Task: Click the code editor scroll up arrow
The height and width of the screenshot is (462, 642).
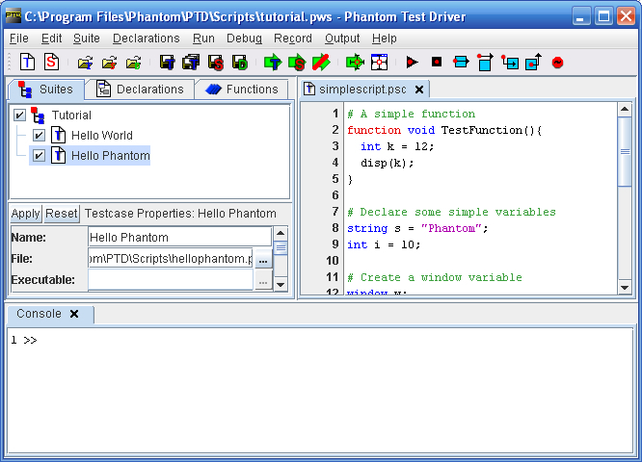Action: click(x=625, y=109)
